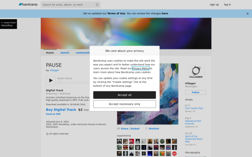Click the colorful banner header image
The height and width of the screenshot is (157, 252).
click(x=126, y=33)
